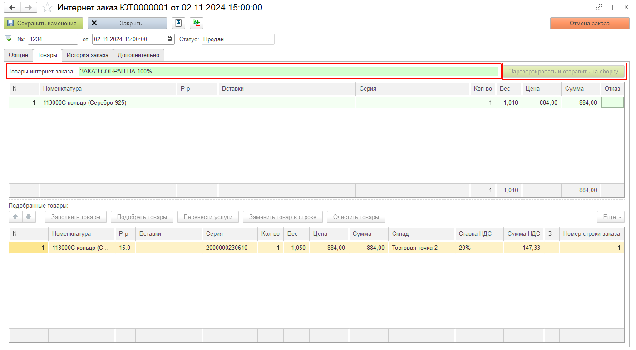Click Серия header in selected goods table
This screenshot has width=636, height=350.
point(230,234)
